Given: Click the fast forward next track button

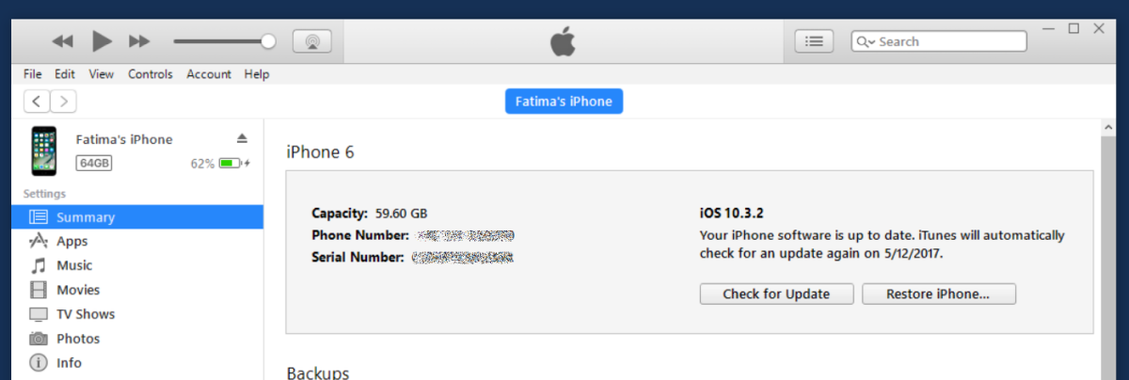Looking at the screenshot, I should pos(139,41).
